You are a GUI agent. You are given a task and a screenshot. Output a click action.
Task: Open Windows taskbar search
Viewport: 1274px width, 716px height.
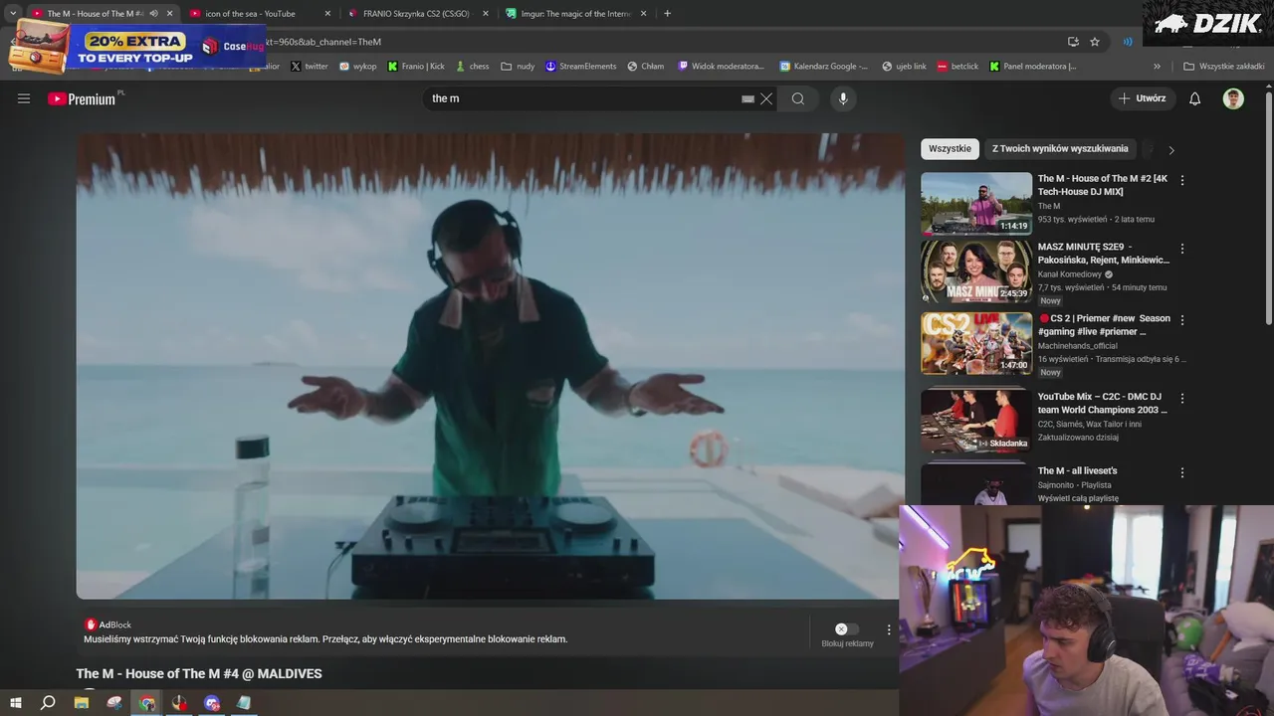click(x=48, y=703)
